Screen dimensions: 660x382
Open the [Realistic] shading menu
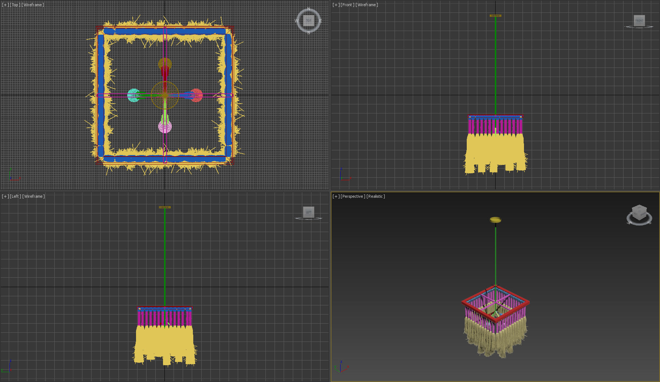(x=376, y=196)
